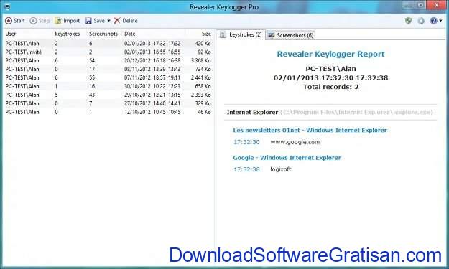Click the 17:32:38 timestamp
Viewport: 449px width, 269px height.
point(246,169)
